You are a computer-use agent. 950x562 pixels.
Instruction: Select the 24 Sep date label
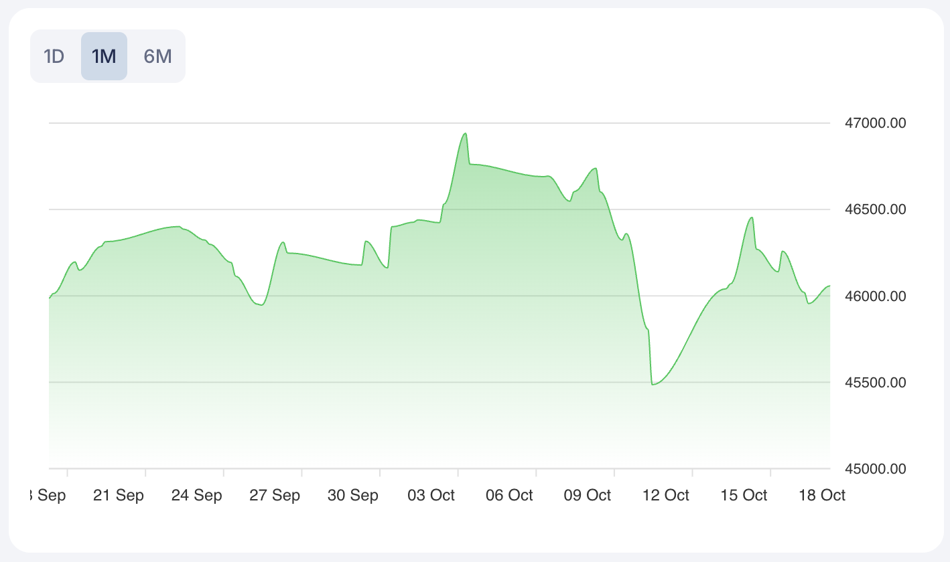196,495
